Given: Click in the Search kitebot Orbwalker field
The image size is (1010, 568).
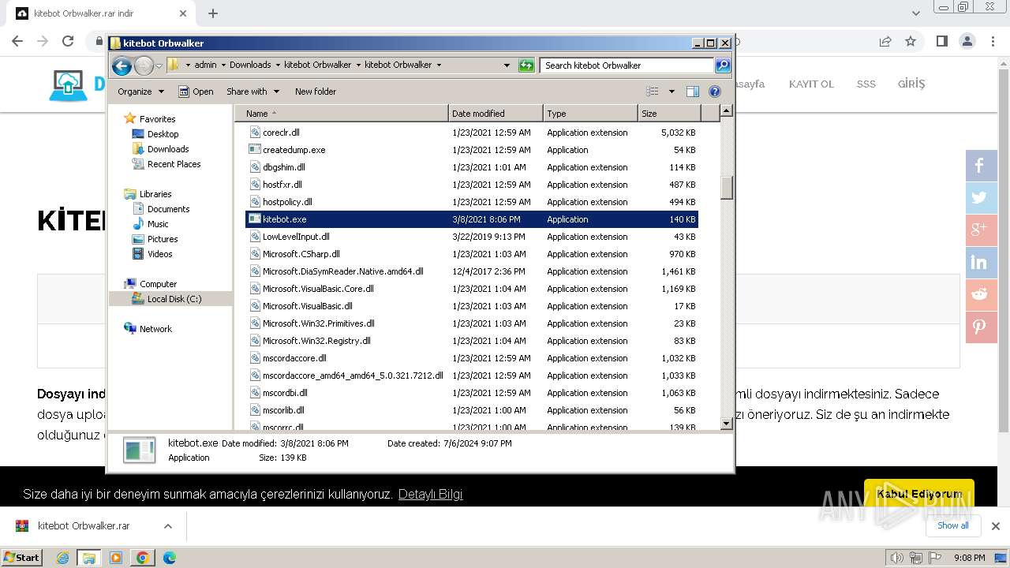Looking at the screenshot, I should coord(627,65).
